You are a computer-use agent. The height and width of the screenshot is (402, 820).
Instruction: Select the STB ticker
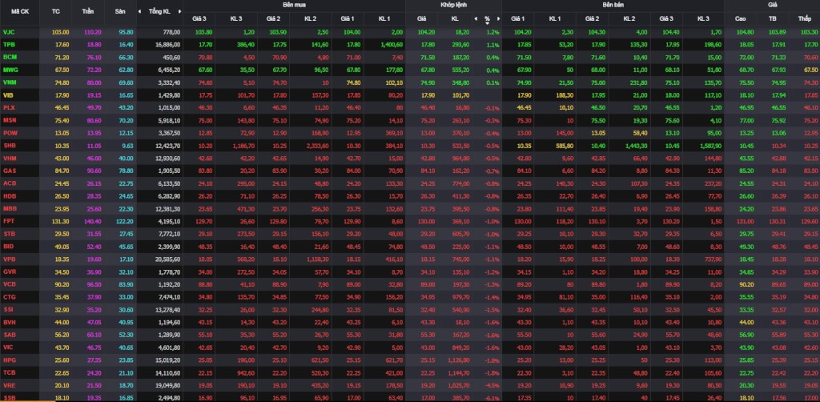point(8,233)
